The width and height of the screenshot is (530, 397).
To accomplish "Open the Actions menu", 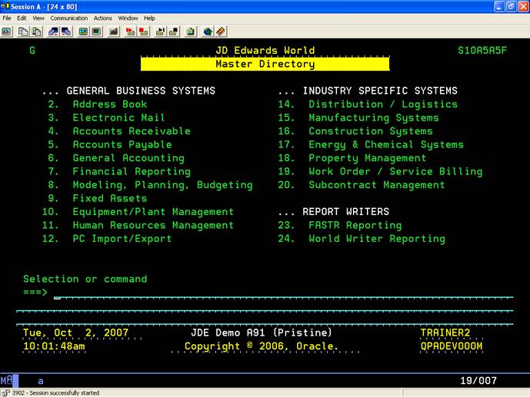I will pyautogui.click(x=103, y=18).
